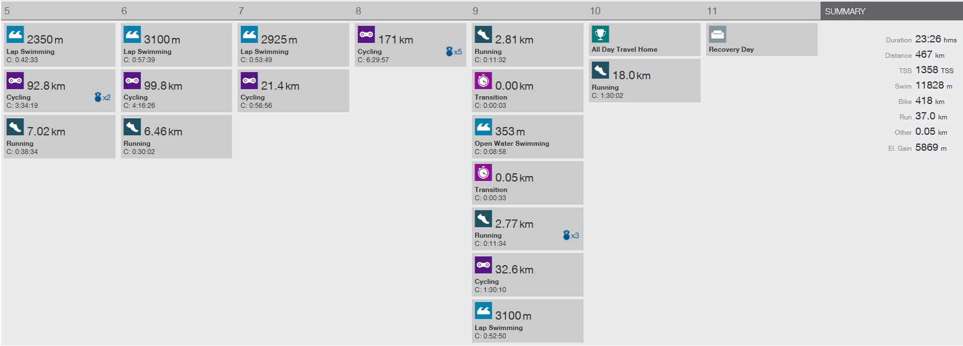Open the 32.6 km Cycling workout card
Screen dimensions: 963x346
click(x=527, y=275)
